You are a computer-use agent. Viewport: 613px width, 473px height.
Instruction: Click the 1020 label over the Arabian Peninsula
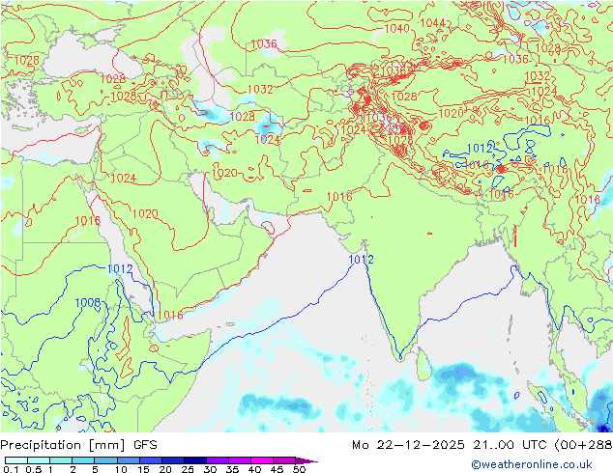click(x=145, y=214)
